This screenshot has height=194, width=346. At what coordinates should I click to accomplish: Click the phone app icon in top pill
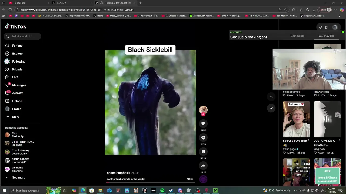click(x=326, y=27)
